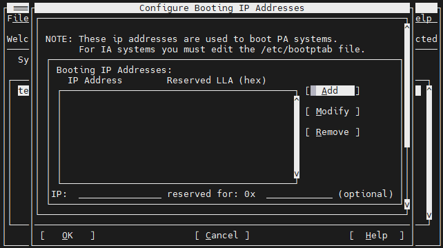The height and width of the screenshot is (248, 443).
Task: Click the dialog panel's scroll-up arrow
Action: 407,27
